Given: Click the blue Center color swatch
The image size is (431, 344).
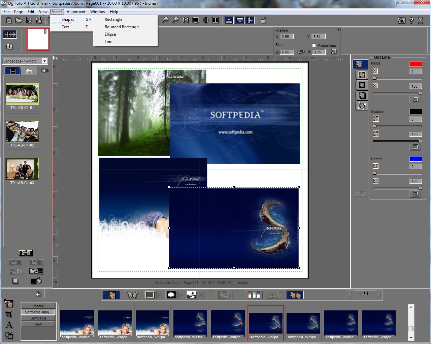Looking at the screenshot, I should point(416,159).
